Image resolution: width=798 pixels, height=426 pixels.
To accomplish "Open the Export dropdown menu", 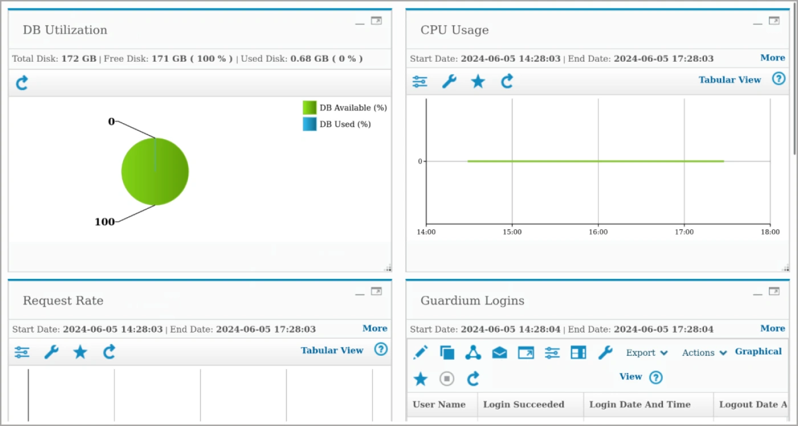I will click(647, 353).
